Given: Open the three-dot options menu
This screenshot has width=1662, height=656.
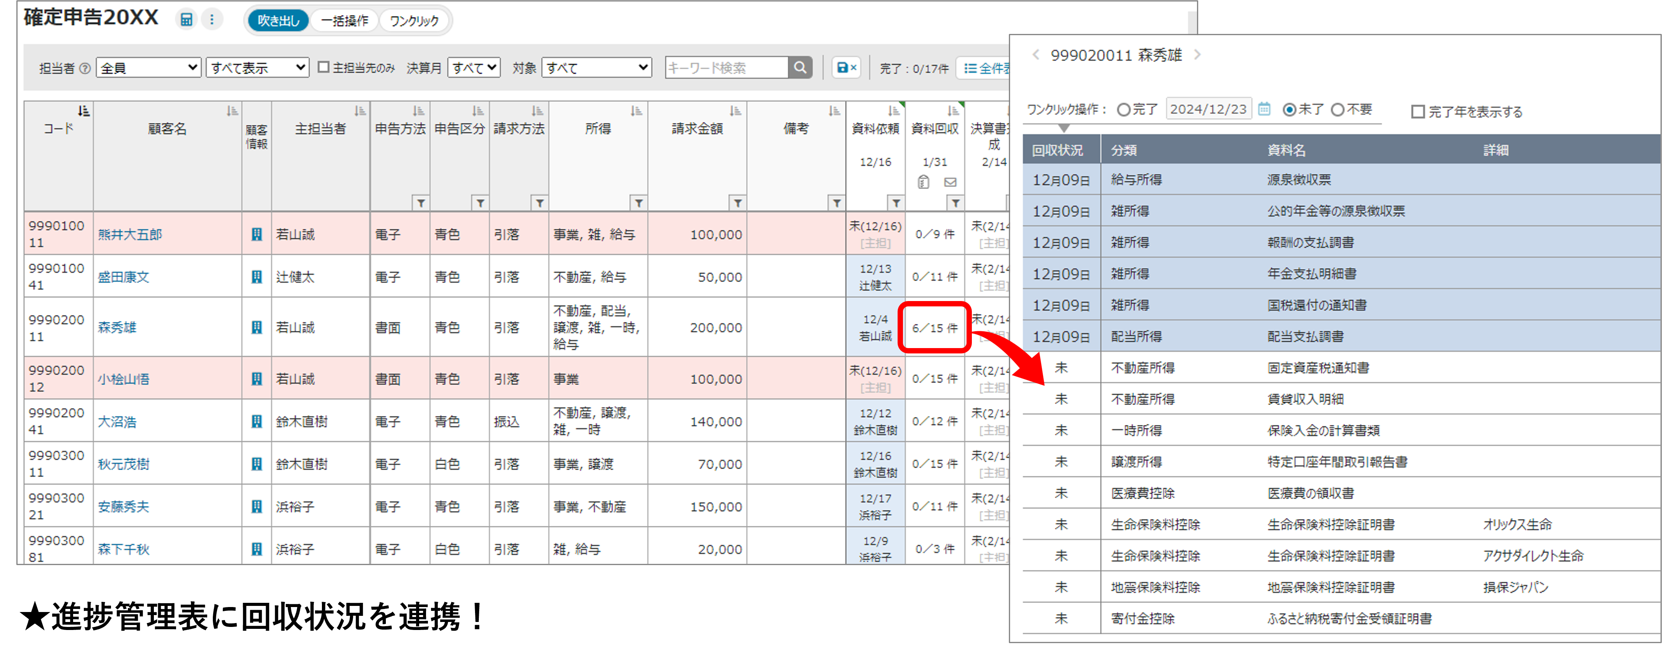Looking at the screenshot, I should pyautogui.click(x=212, y=20).
